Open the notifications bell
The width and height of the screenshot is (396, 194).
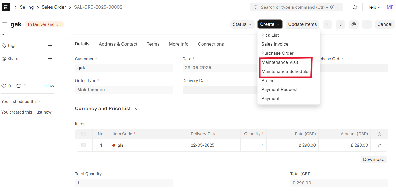[x=355, y=7]
